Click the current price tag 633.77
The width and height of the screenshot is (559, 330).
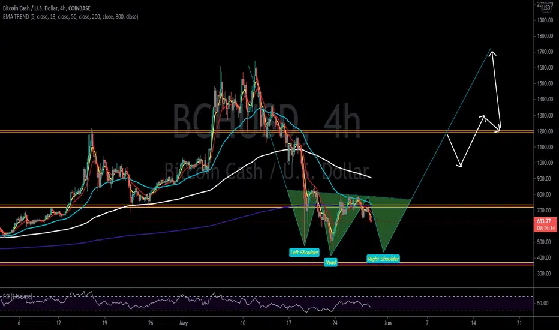pos(545,221)
